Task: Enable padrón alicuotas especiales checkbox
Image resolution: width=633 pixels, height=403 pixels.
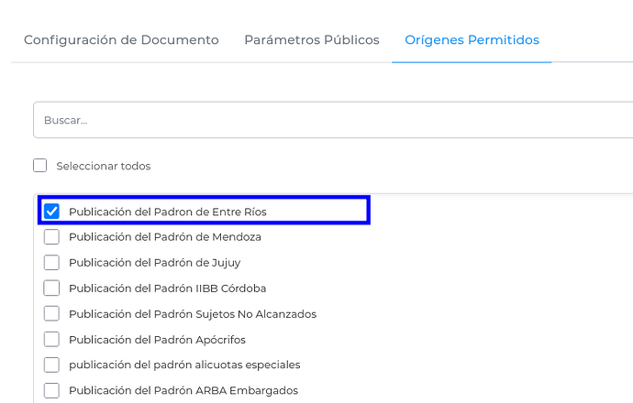Action: coord(51,365)
